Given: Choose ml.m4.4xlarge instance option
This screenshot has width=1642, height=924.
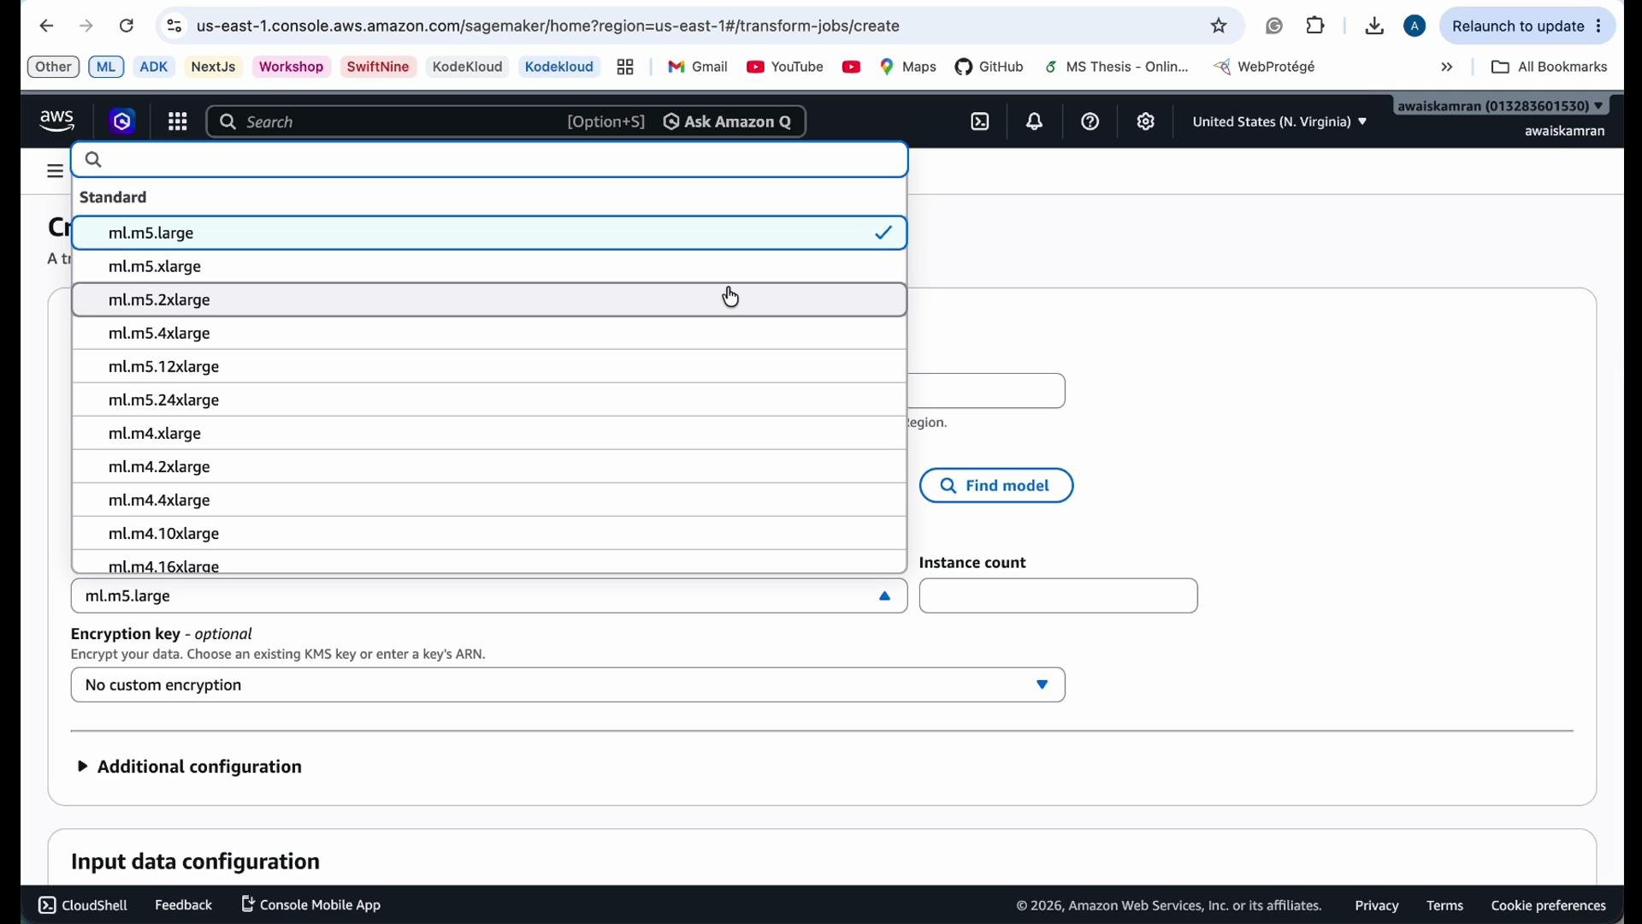Looking at the screenshot, I should (489, 500).
